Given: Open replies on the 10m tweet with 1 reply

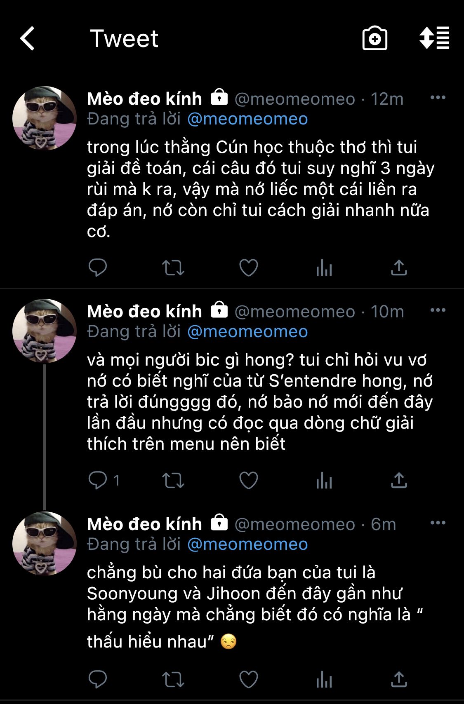Looking at the screenshot, I should [104, 480].
